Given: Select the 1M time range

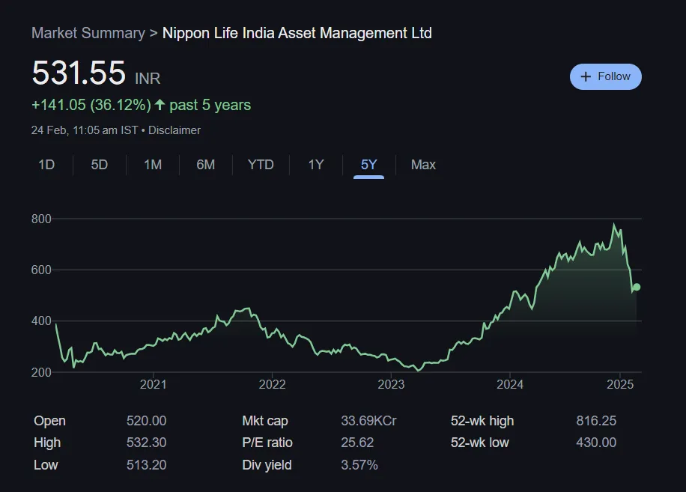Looking at the screenshot, I should click(153, 165).
